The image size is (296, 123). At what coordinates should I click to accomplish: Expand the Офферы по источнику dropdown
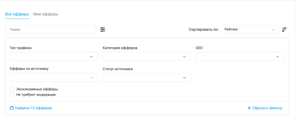pos(54,77)
